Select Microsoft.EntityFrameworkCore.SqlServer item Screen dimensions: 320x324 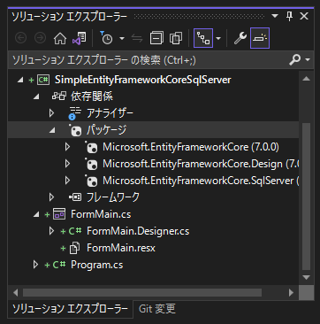201,181
